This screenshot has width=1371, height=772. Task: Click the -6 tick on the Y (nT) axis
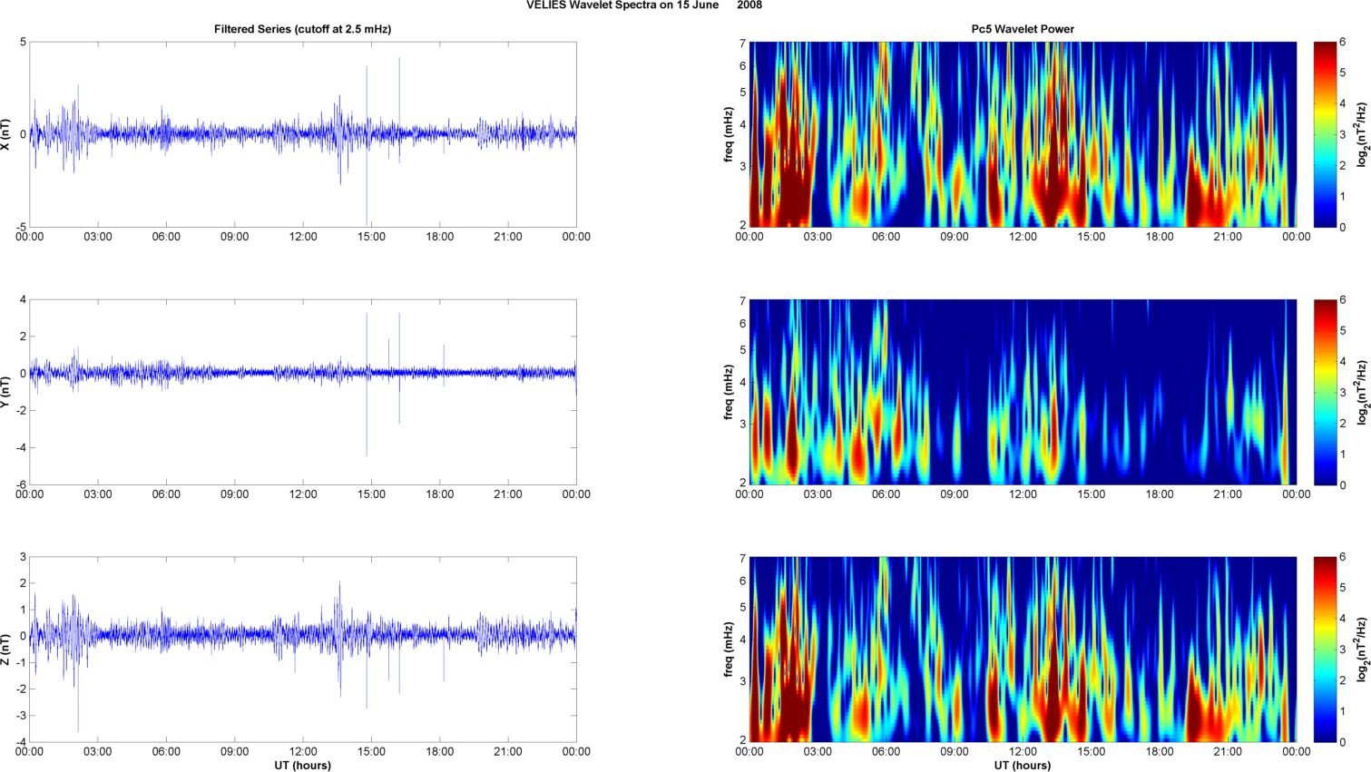pyautogui.click(x=21, y=484)
